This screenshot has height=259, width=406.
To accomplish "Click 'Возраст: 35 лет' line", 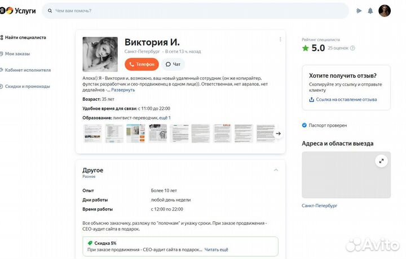I will (x=98, y=99).
